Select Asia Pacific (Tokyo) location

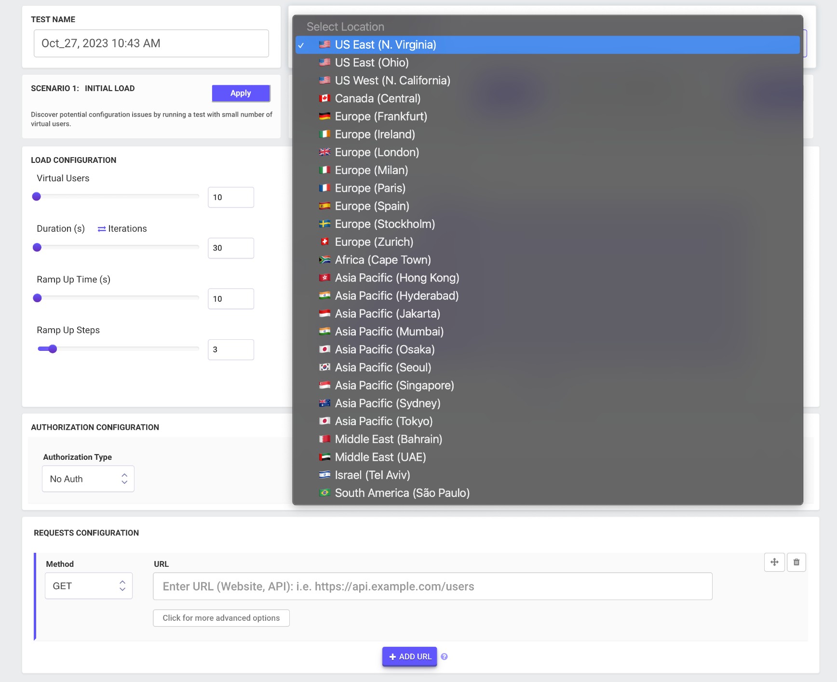coord(547,421)
